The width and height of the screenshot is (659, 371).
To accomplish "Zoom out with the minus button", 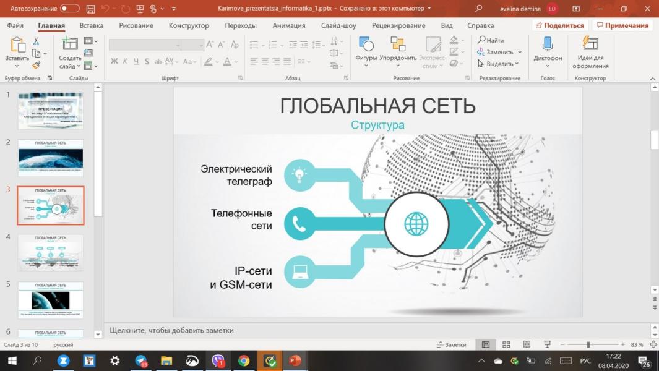I will 562,344.
